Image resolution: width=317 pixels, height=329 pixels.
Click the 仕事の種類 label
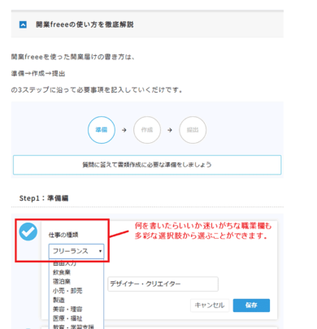(63, 235)
